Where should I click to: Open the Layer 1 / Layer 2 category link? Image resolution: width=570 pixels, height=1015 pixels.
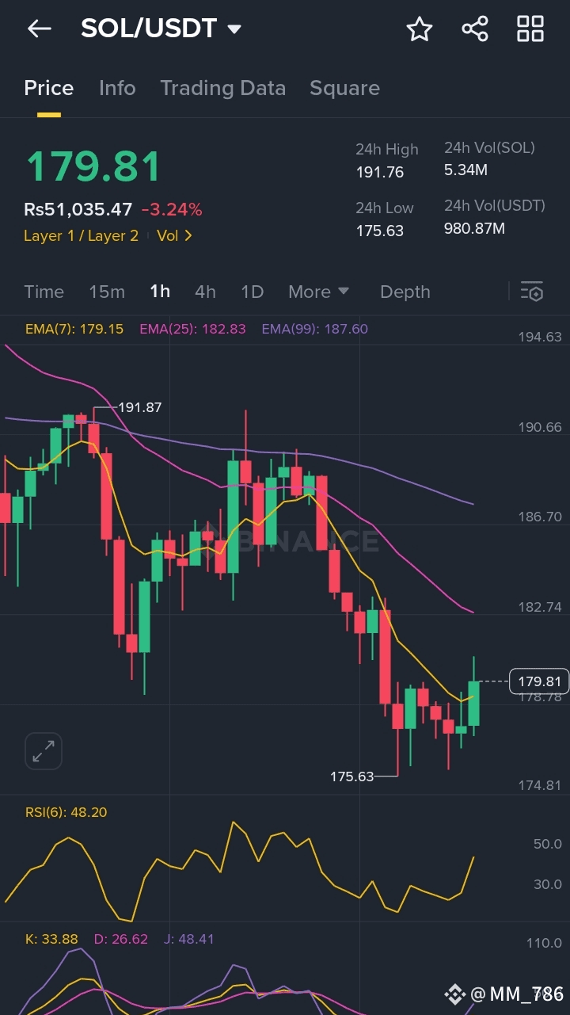coord(81,235)
